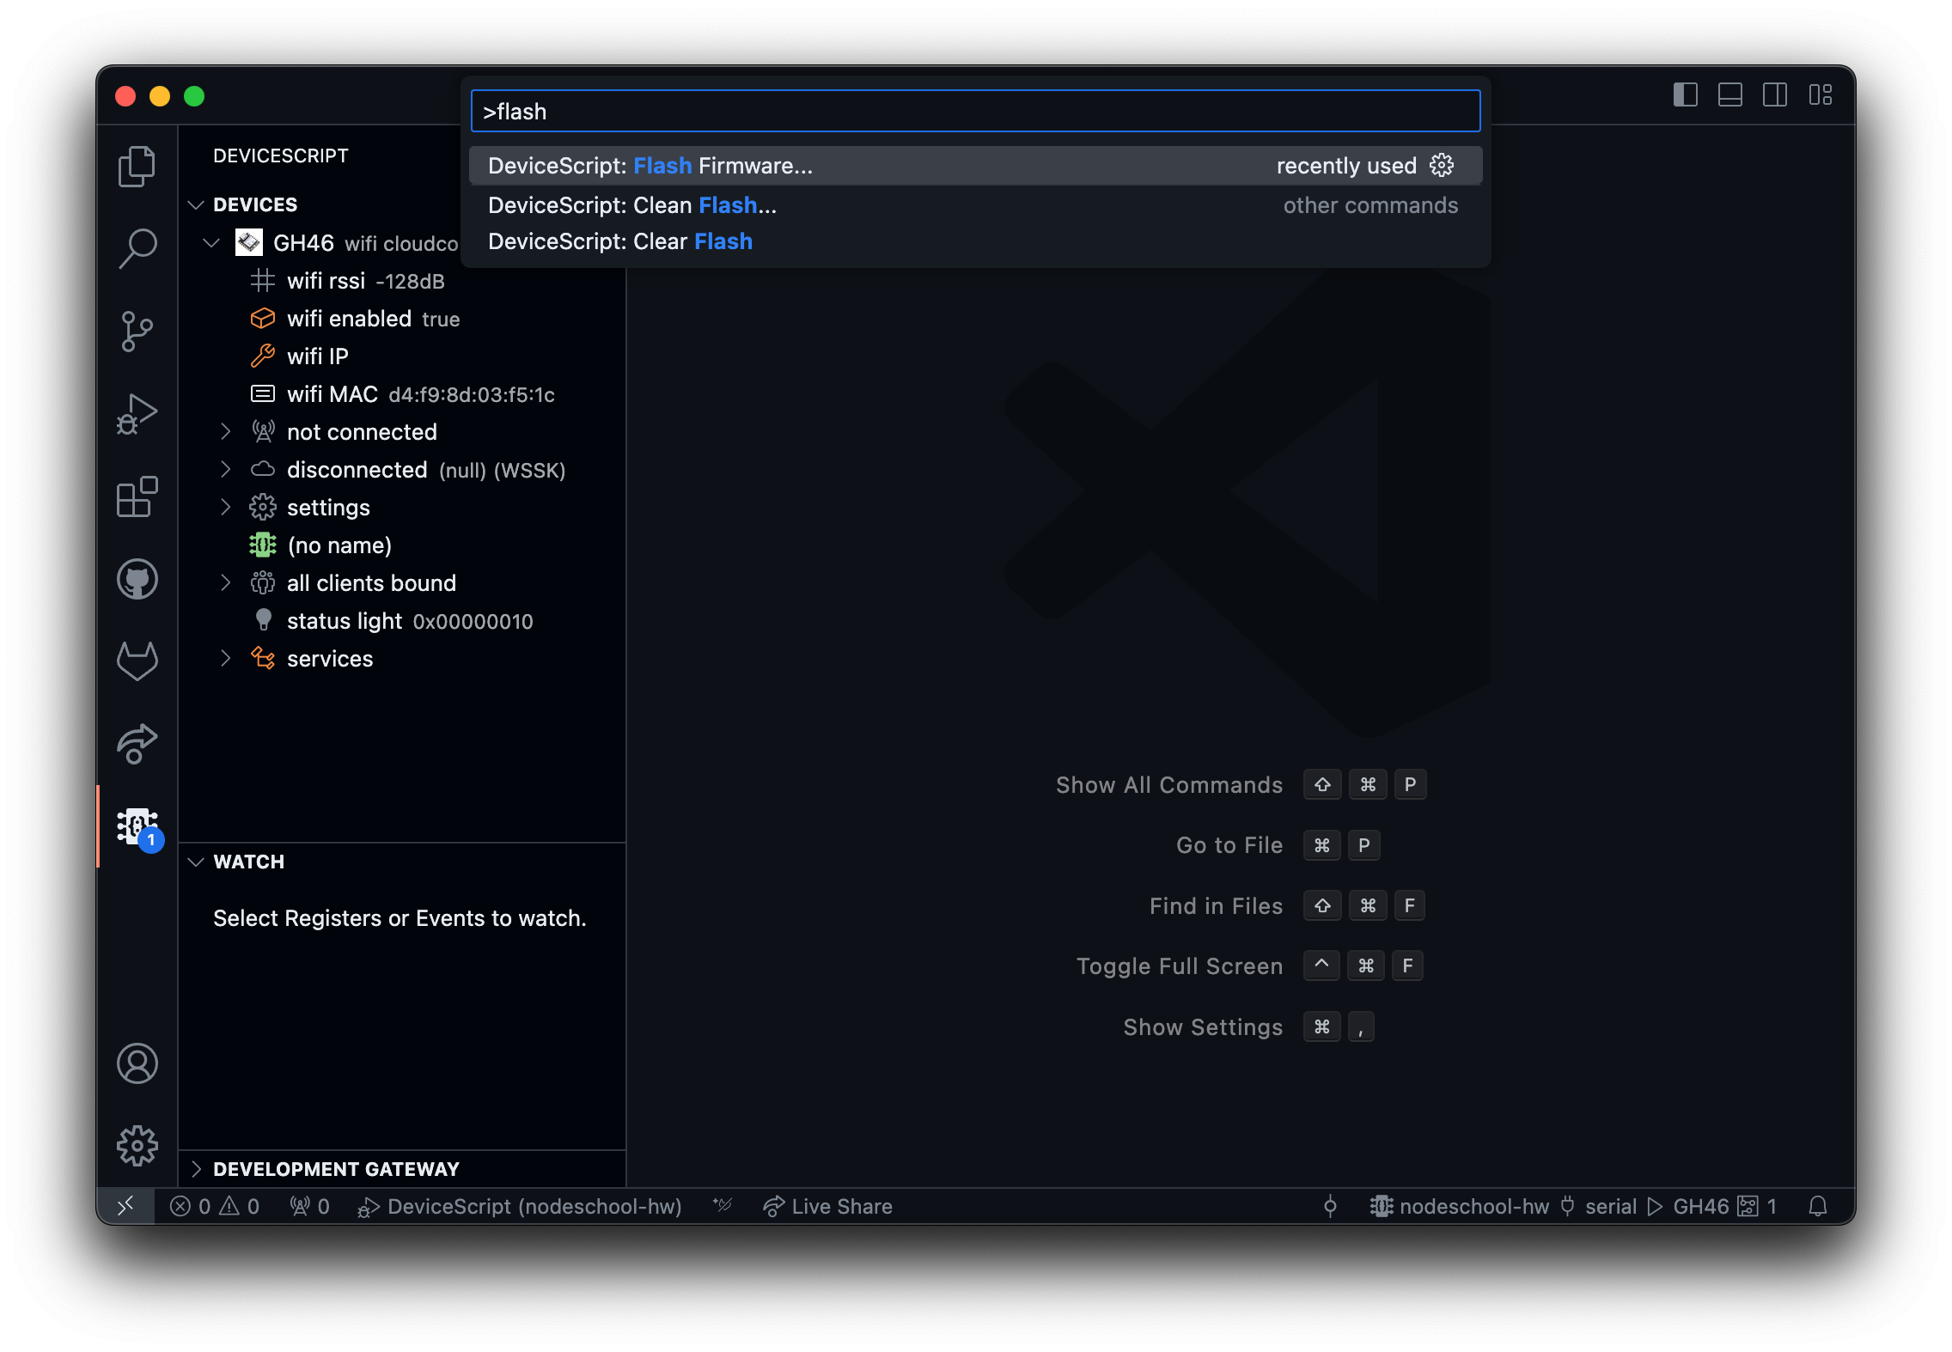
Task: Click the command palette input field
Action: point(975,112)
